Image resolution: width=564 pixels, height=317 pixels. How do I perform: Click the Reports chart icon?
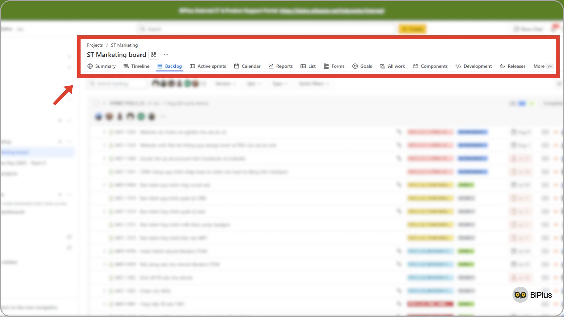[x=271, y=66]
